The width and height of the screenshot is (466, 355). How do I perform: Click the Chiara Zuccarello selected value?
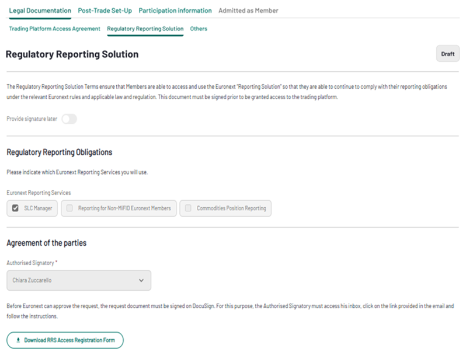click(32, 280)
